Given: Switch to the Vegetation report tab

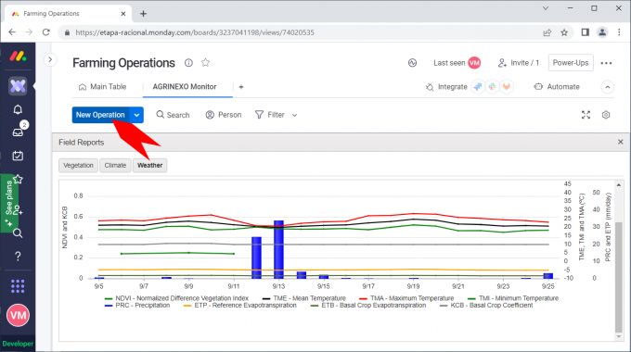Looking at the screenshot, I should tap(79, 165).
